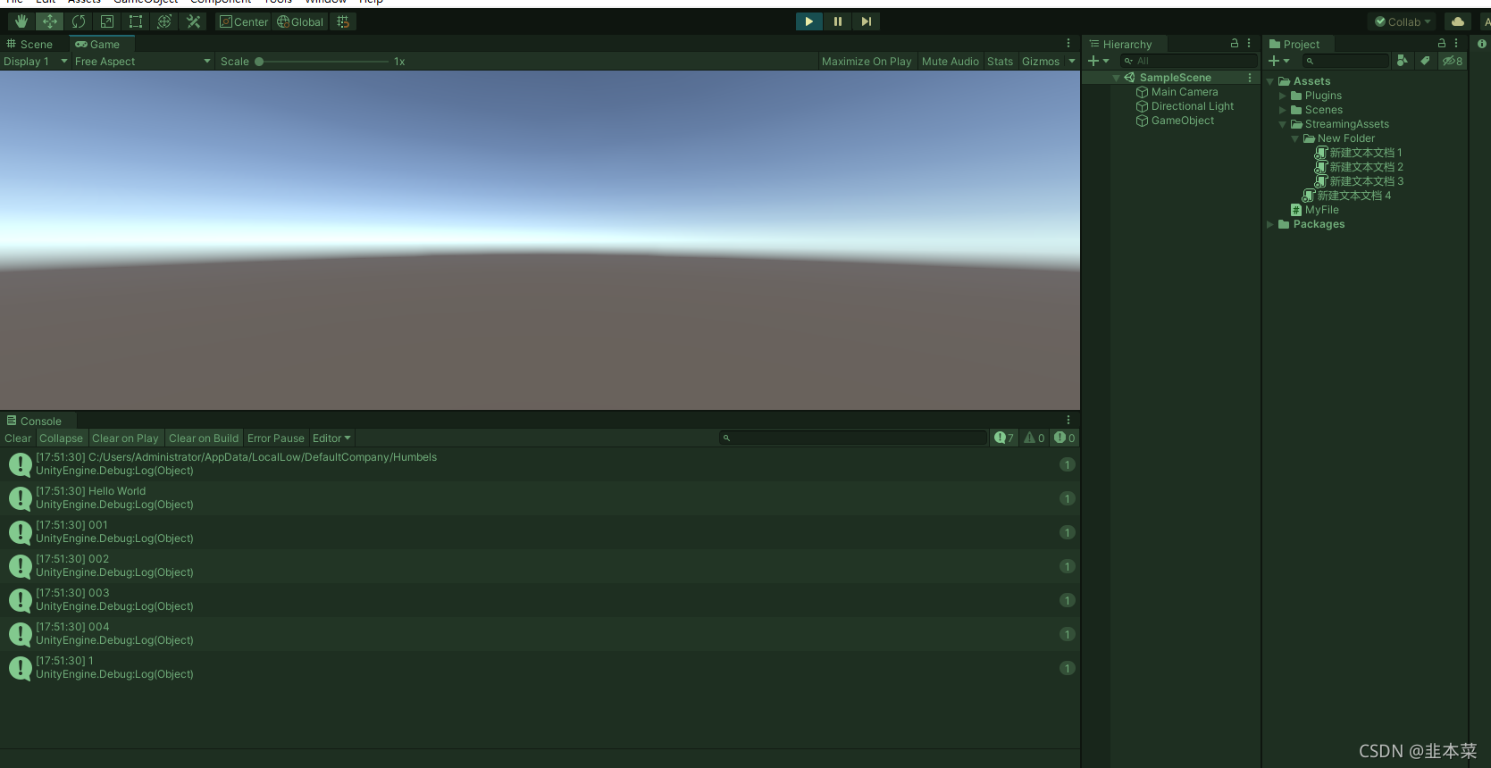Collapse the New Folder entry
The image size is (1491, 768).
[x=1295, y=138]
